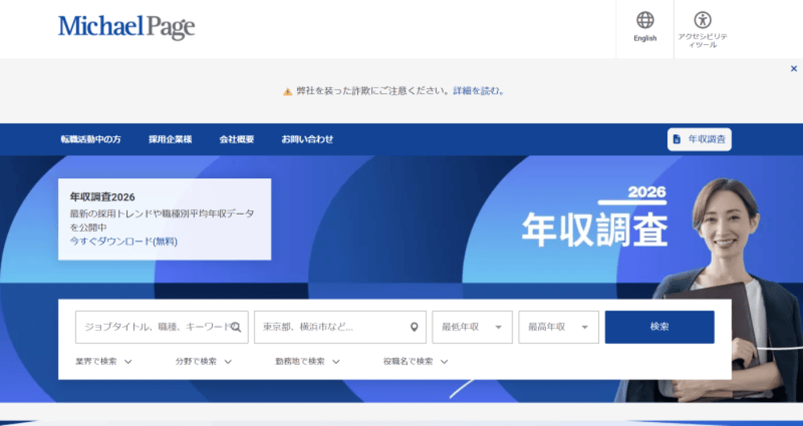Click the warning triangle icon

287,91
